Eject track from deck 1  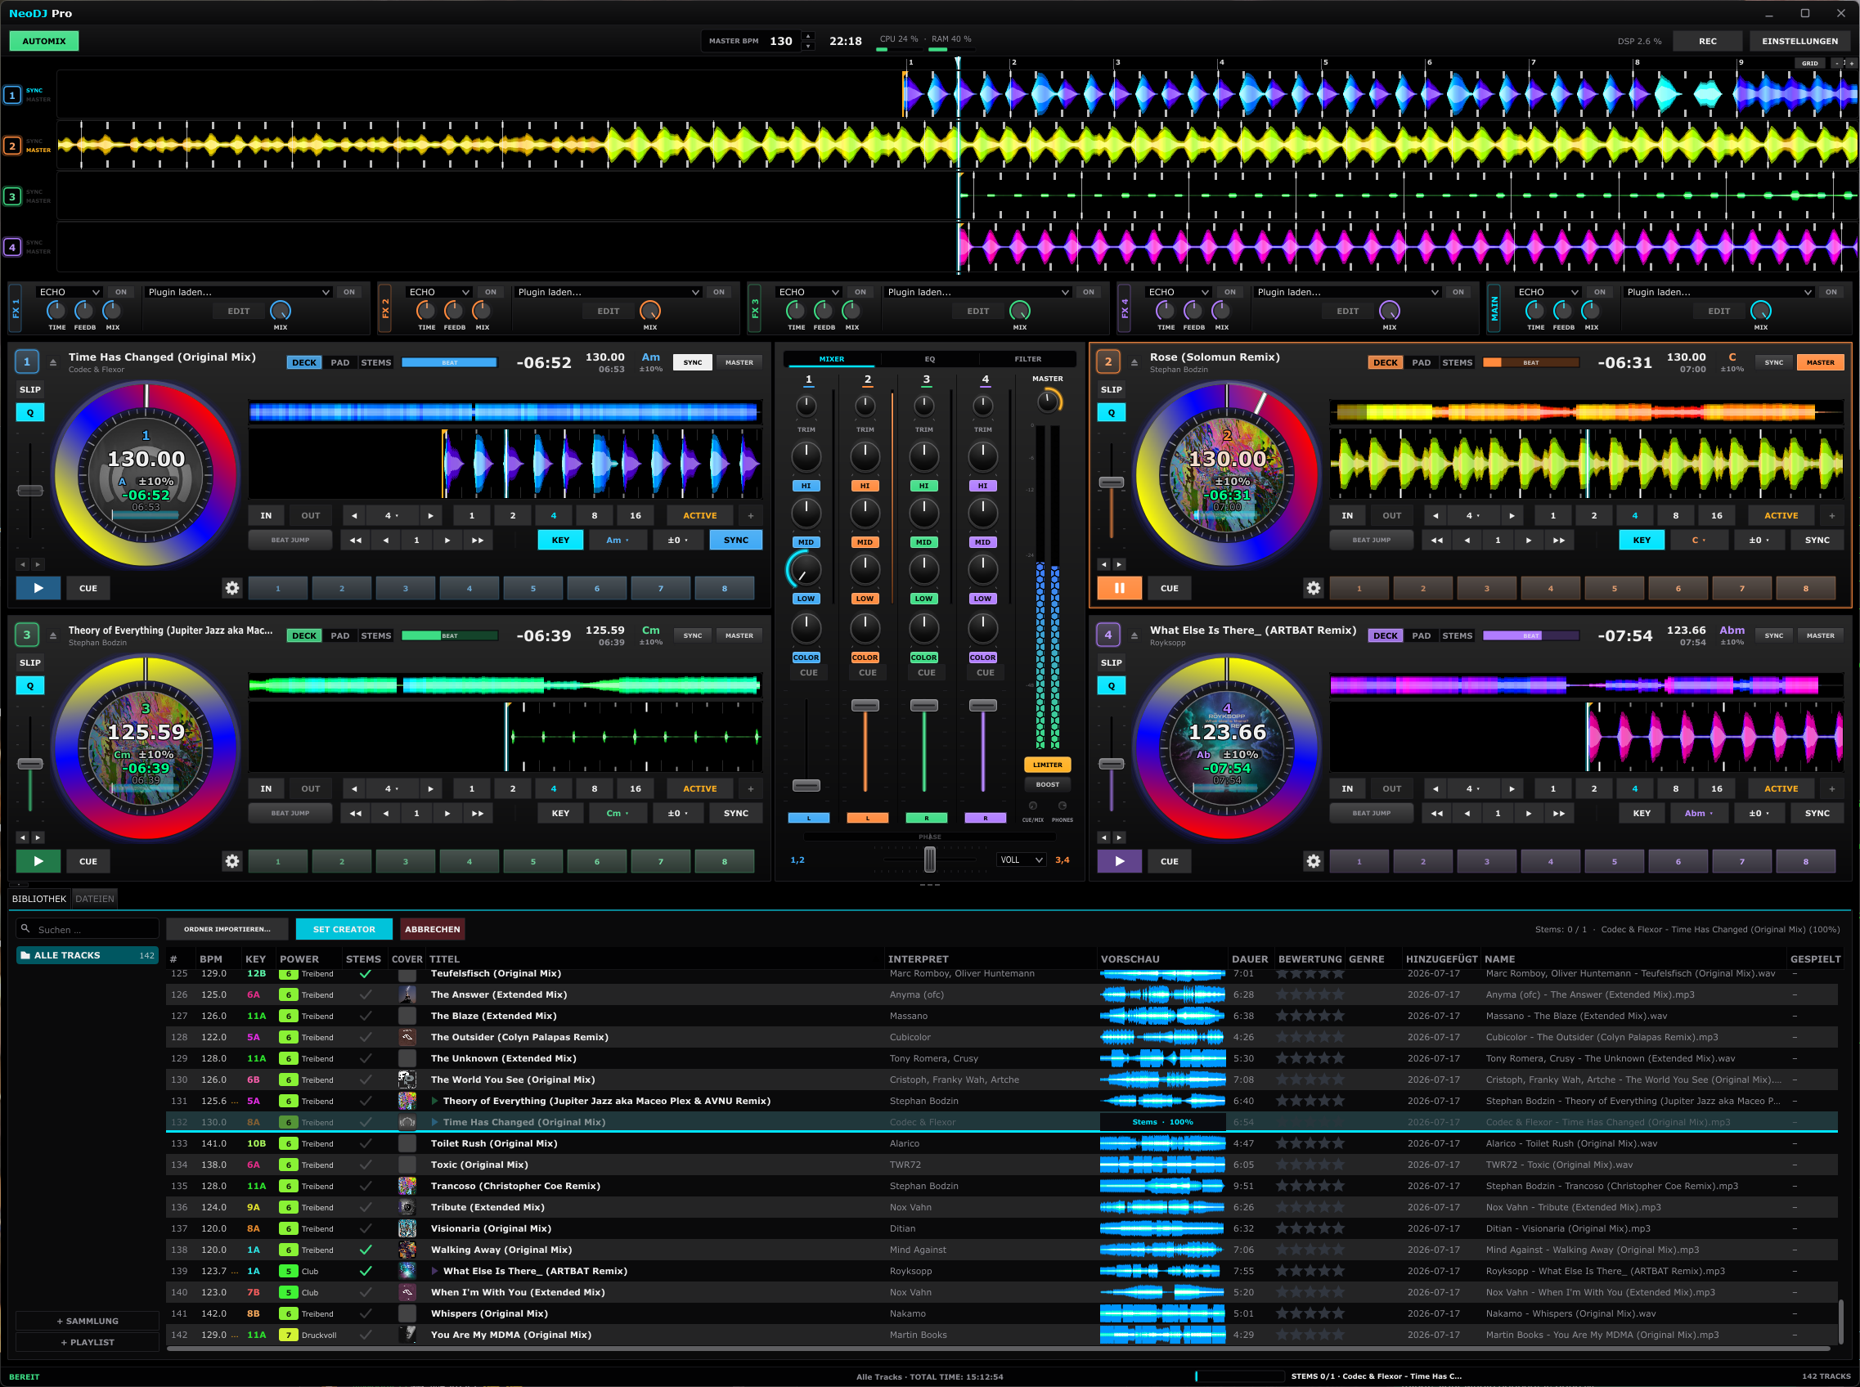tap(53, 363)
